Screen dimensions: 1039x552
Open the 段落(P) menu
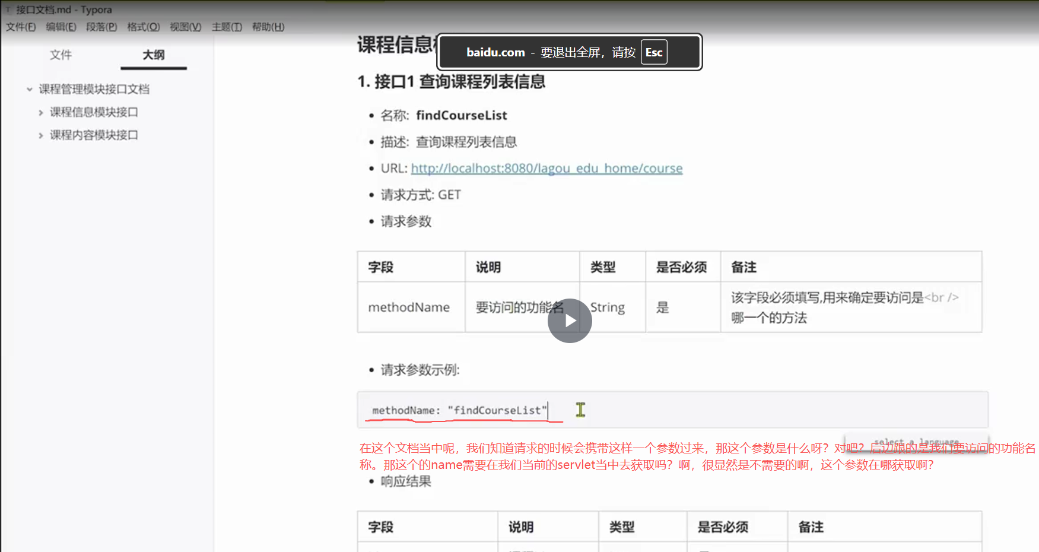click(101, 27)
